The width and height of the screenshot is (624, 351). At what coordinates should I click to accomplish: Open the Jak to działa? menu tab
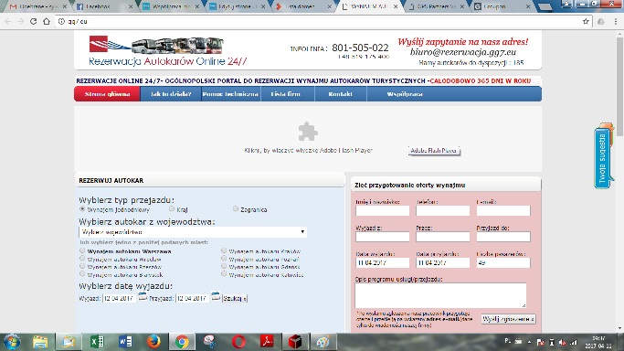tap(171, 94)
